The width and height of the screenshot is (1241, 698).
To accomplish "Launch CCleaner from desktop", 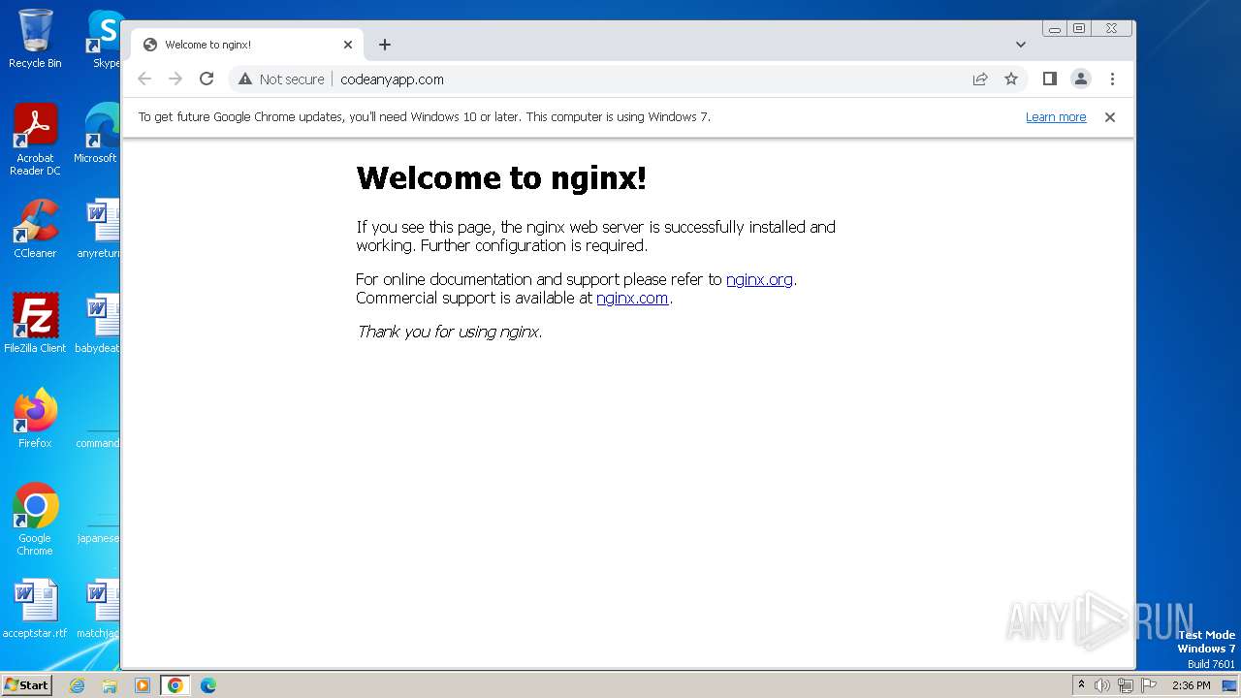I will tap(35, 229).
